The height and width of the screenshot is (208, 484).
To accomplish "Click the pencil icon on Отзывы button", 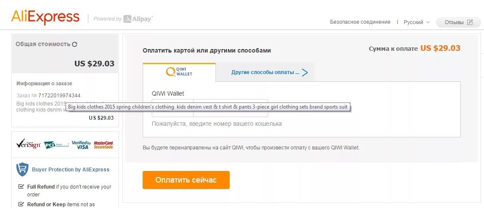I will [x=470, y=22].
